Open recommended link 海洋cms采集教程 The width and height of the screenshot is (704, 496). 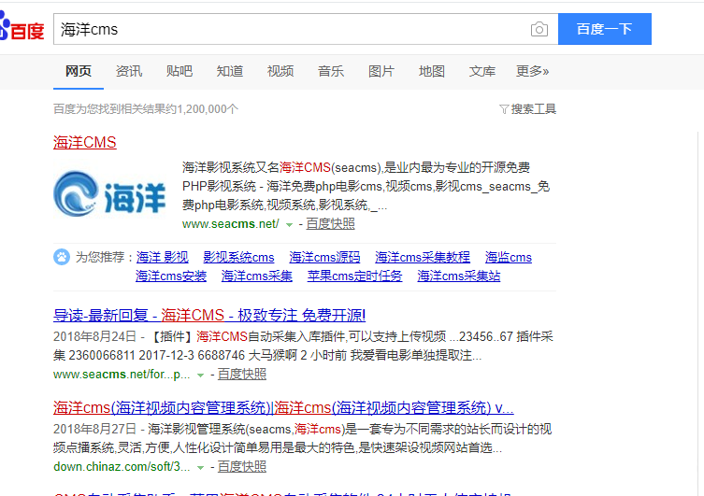(423, 257)
